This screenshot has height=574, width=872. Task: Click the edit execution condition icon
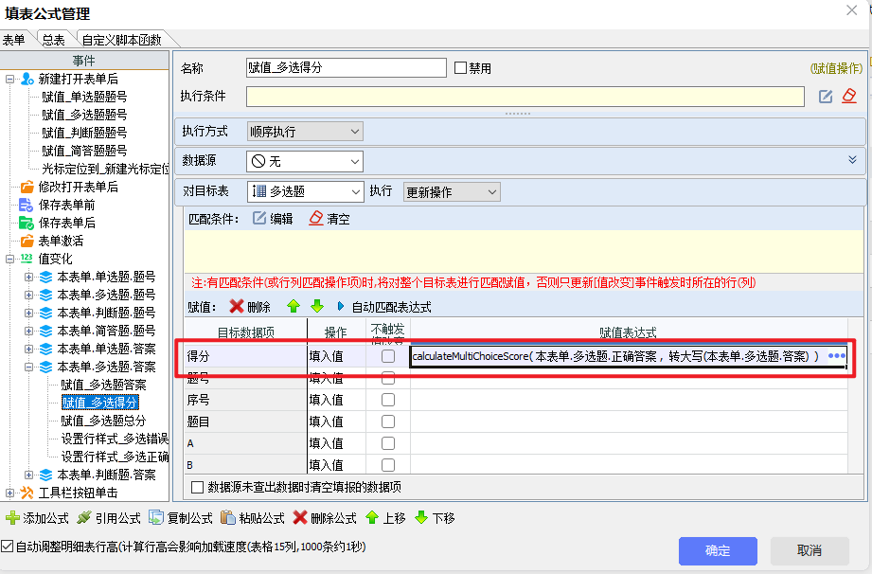[826, 97]
